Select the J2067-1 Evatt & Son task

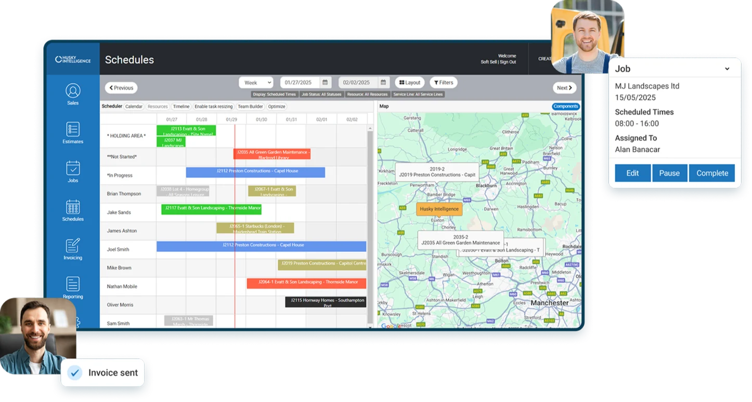pos(272,191)
